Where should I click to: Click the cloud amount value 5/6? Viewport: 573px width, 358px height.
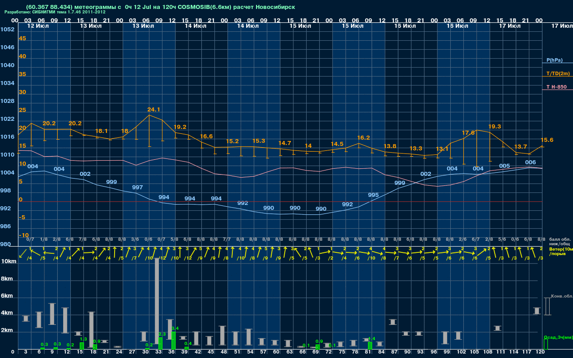click(502, 239)
